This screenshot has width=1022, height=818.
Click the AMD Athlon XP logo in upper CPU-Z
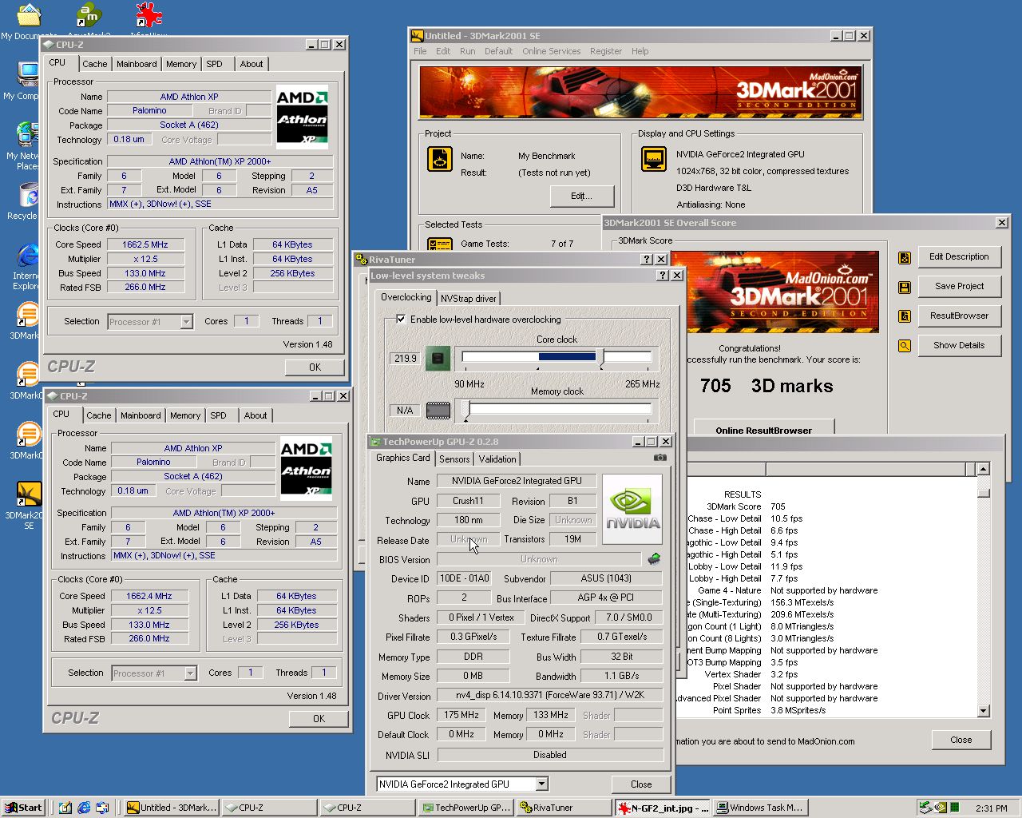[x=302, y=117]
